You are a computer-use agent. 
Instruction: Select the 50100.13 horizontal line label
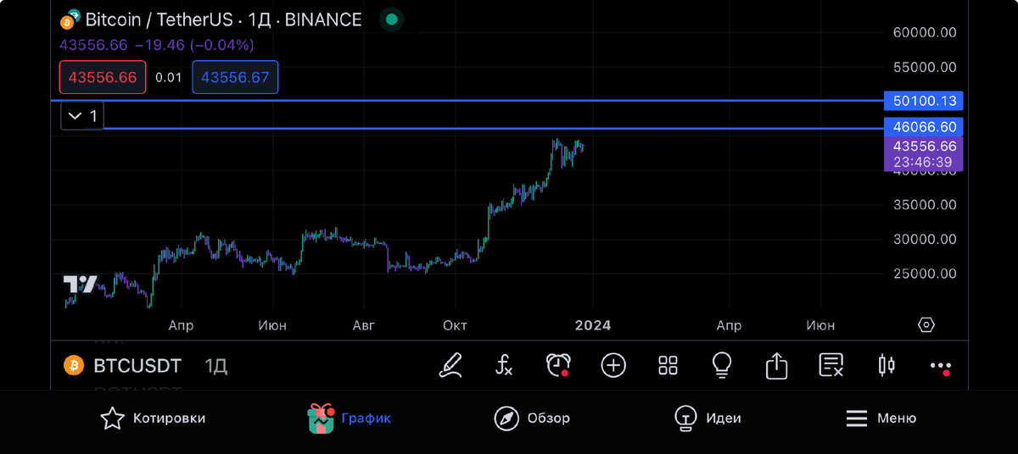tap(923, 101)
